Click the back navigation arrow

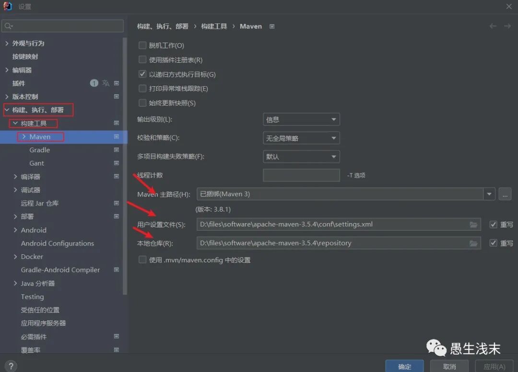tap(493, 26)
